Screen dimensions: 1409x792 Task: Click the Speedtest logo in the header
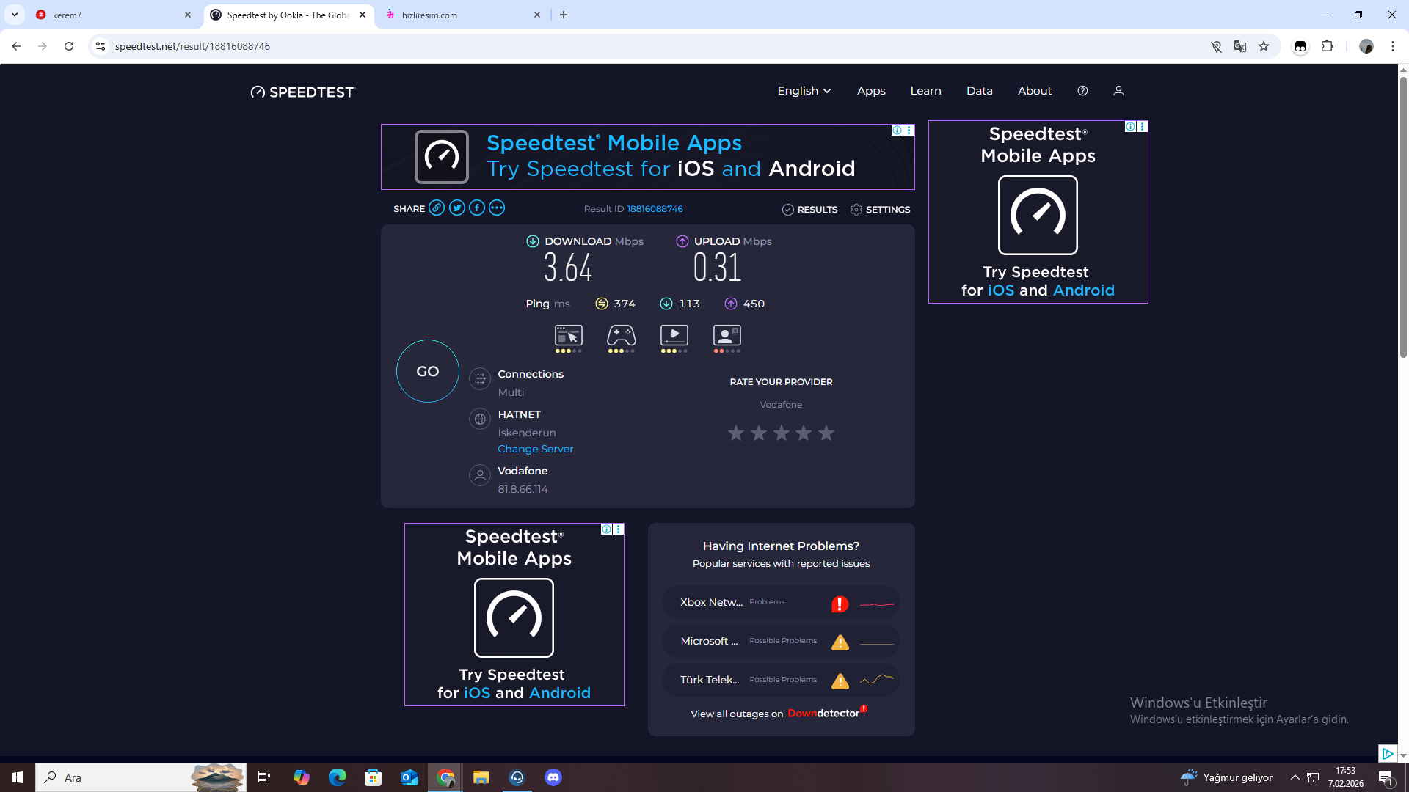[302, 92]
